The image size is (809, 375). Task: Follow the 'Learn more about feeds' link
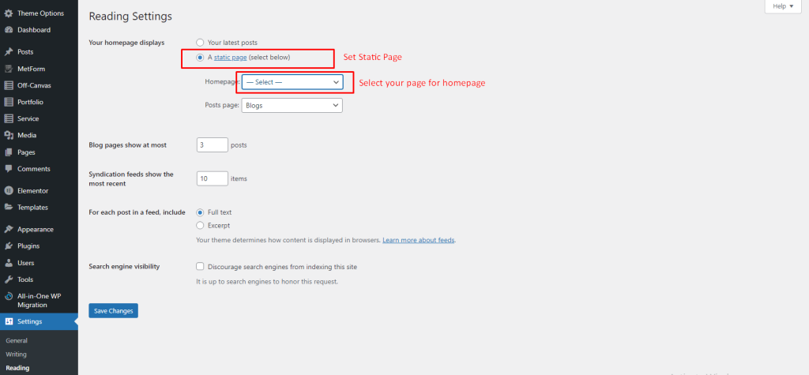point(418,240)
